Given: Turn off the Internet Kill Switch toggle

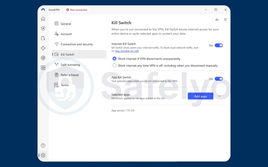Looking at the screenshot, I should click(219, 45).
